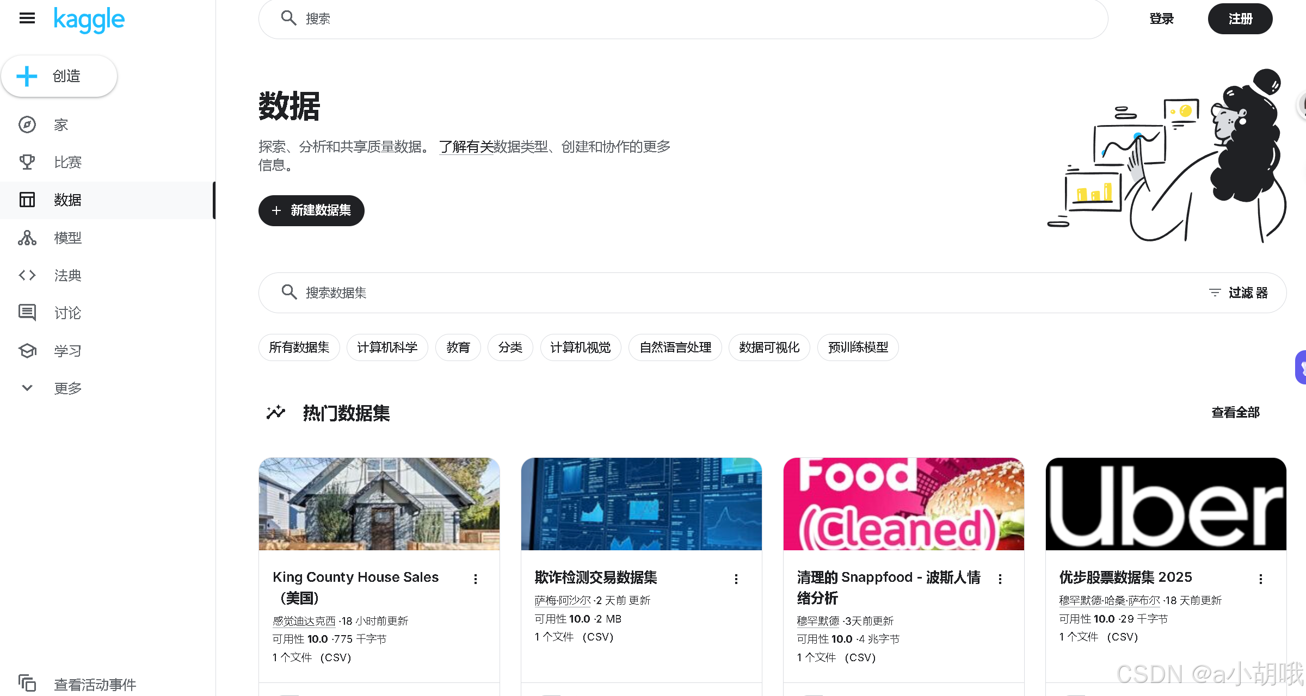Screen dimensions: 1306x696
Task: Open View Active Events icon at bottom
Action: [27, 683]
